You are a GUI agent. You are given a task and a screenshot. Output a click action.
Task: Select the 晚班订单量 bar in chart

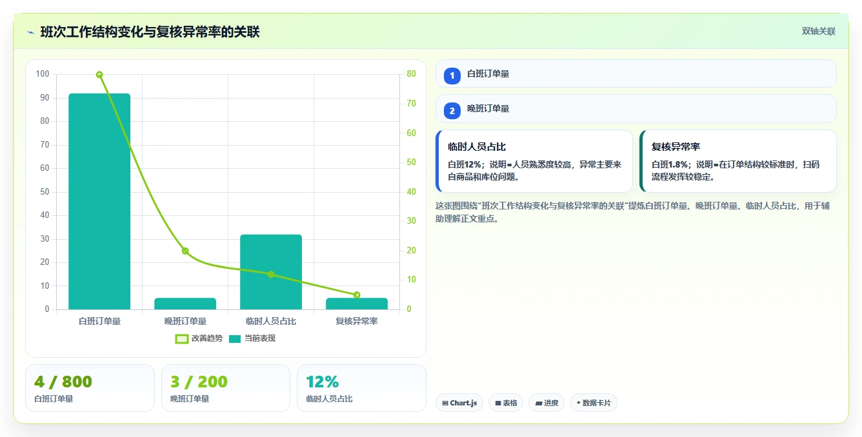coord(185,304)
